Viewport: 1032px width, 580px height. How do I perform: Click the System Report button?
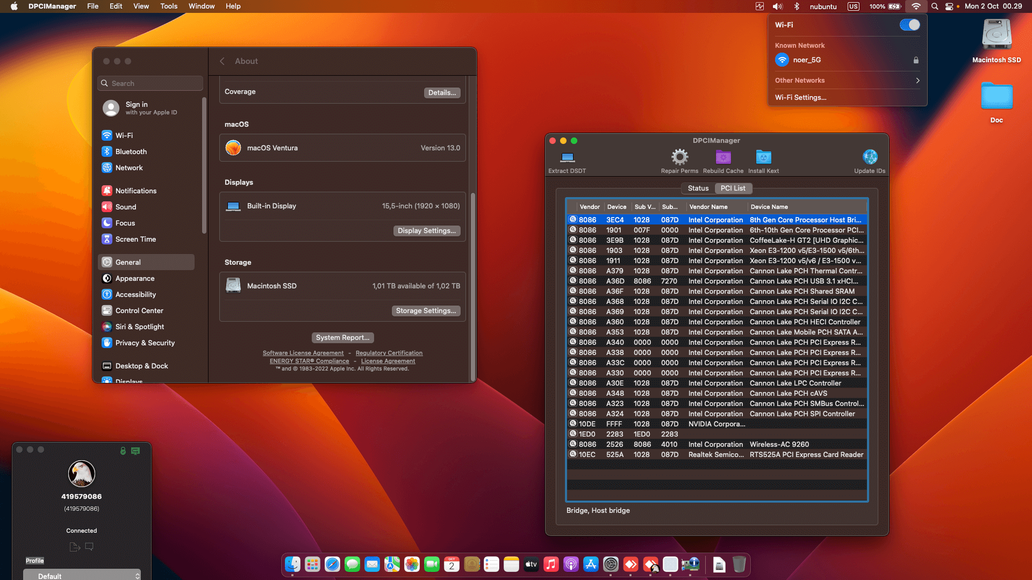tap(342, 337)
